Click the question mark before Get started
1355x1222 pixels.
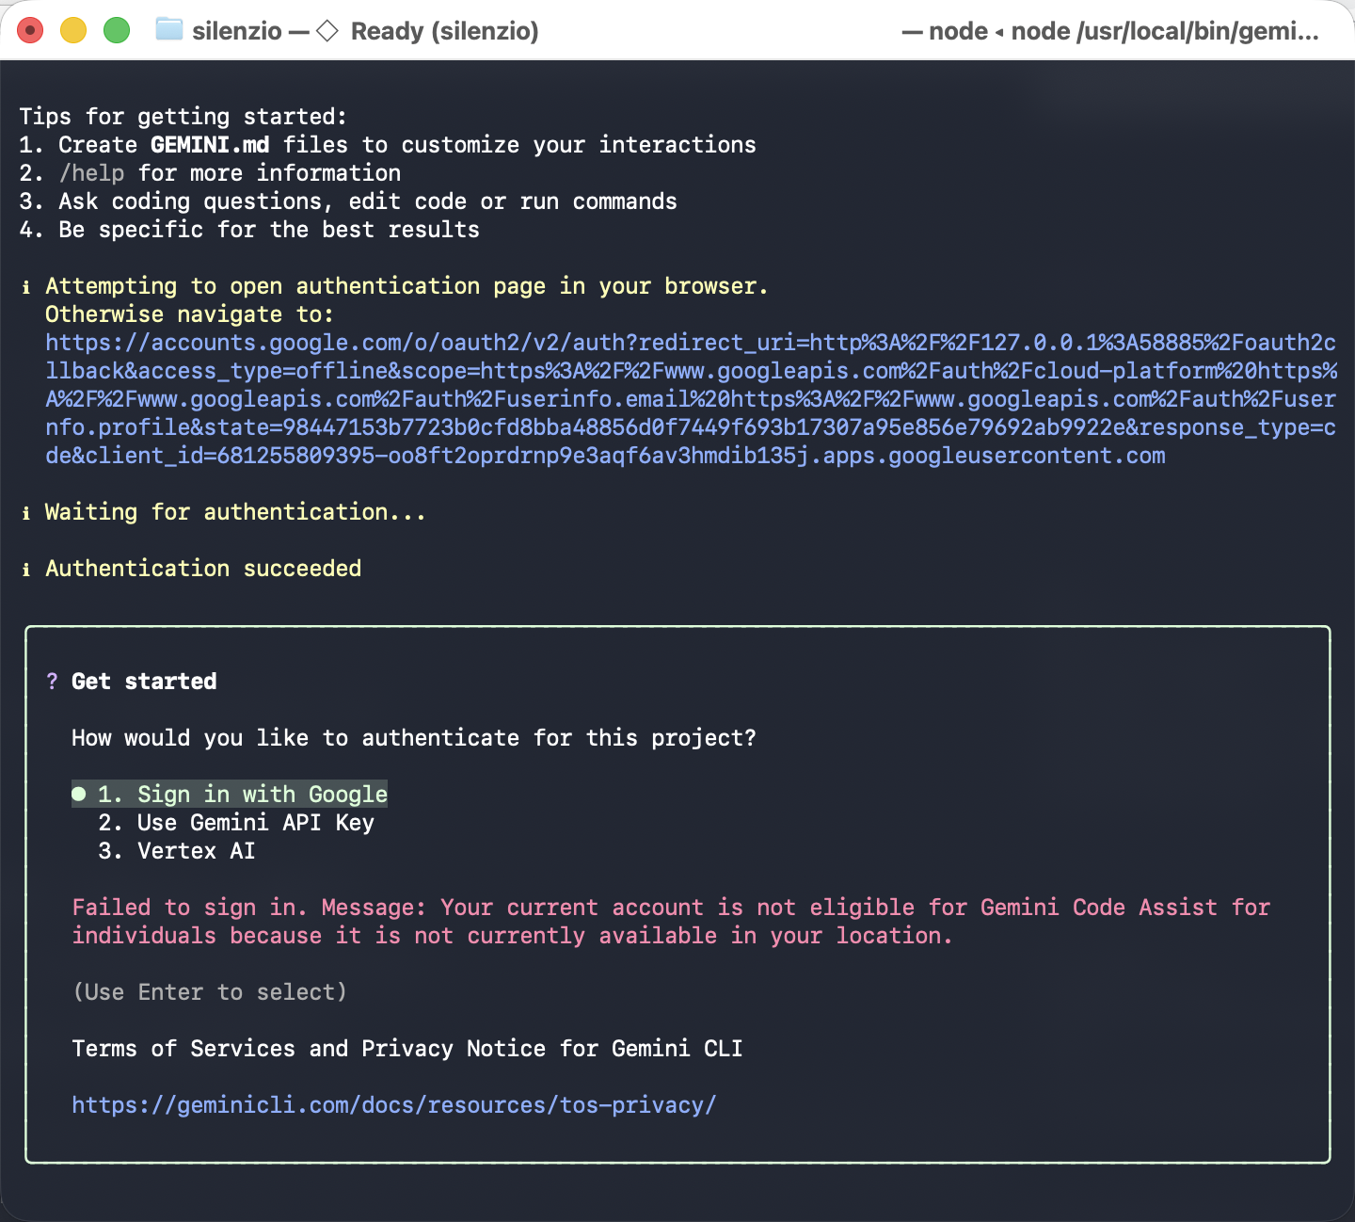52,682
